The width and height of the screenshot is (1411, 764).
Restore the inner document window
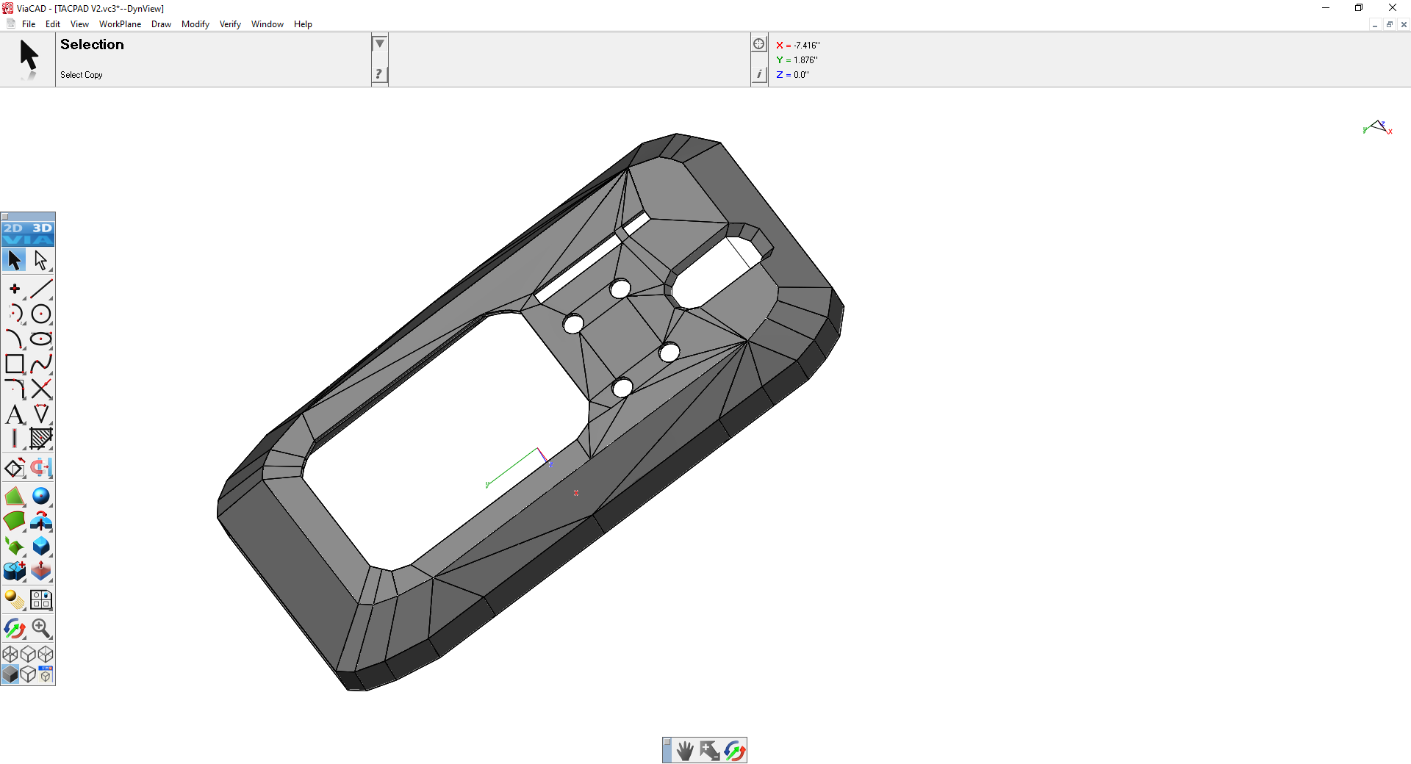(x=1389, y=24)
